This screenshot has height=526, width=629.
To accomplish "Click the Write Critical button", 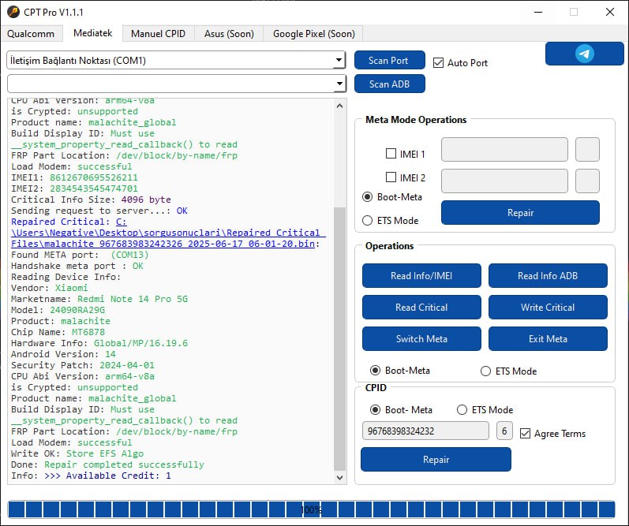I will [x=548, y=307].
